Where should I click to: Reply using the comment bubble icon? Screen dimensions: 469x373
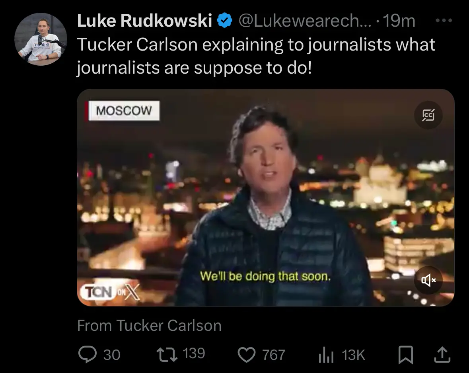point(88,354)
